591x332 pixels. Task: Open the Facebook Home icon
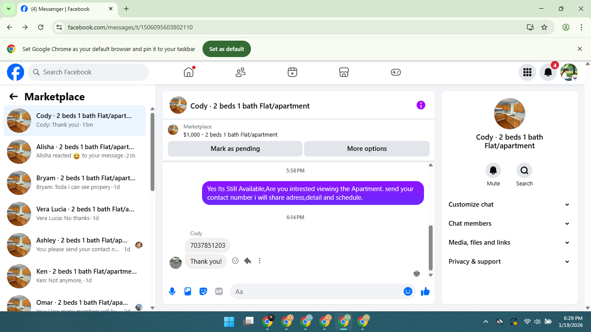tap(189, 72)
